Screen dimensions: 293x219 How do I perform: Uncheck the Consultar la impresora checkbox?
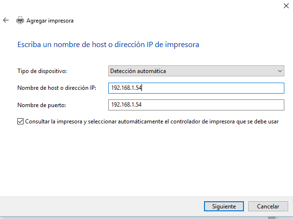click(x=20, y=122)
